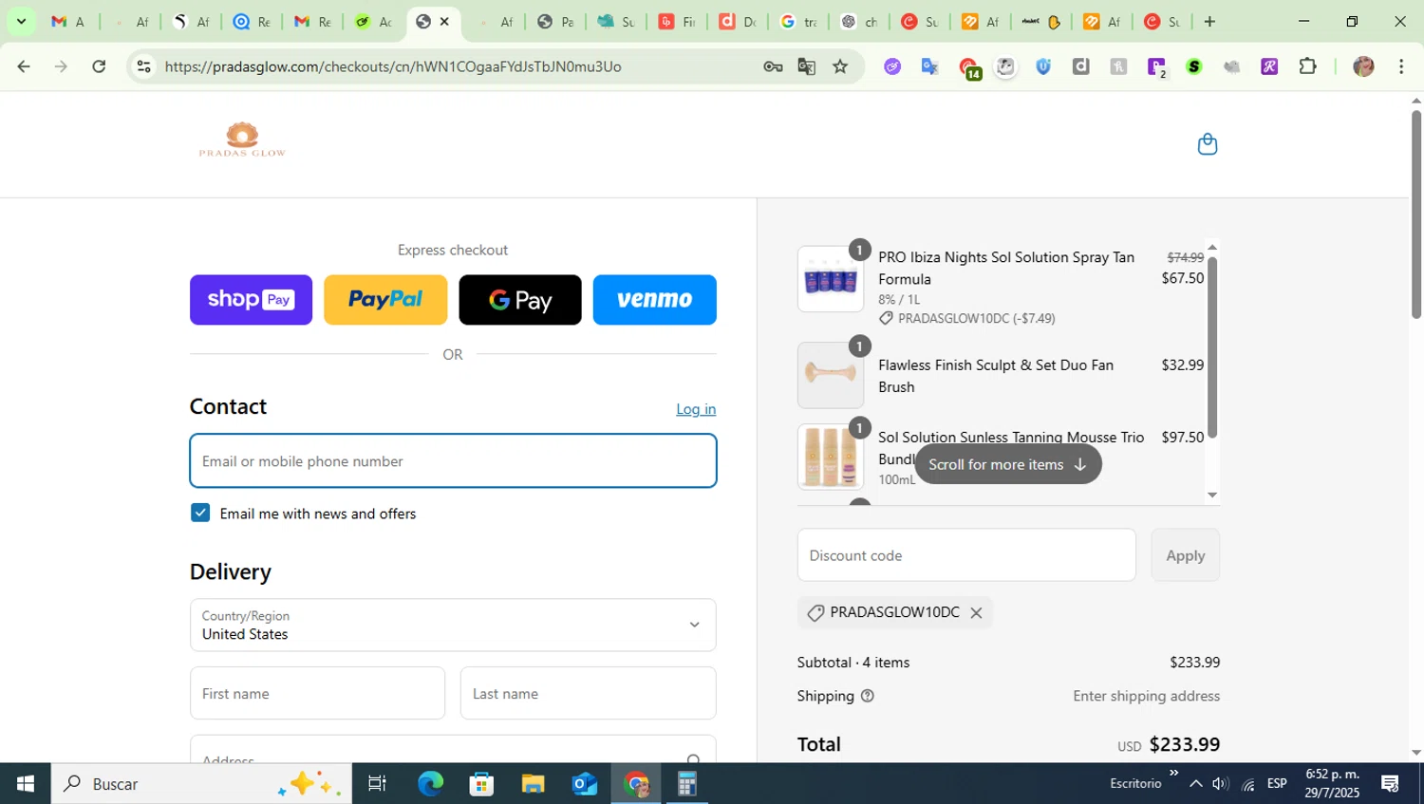The width and height of the screenshot is (1424, 804).
Task: Open the purple 'R' extension icon
Action: 1269,66
